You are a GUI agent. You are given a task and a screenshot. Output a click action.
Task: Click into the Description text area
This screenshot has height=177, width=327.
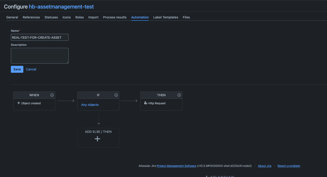(40, 56)
